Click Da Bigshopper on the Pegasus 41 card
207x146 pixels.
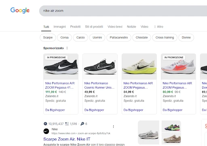(x=55, y=110)
